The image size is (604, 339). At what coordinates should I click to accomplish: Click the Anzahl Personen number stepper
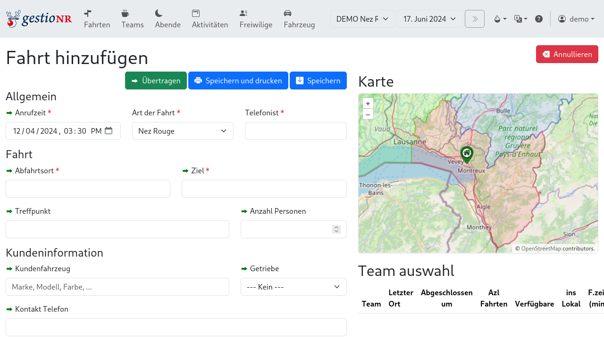click(x=336, y=229)
